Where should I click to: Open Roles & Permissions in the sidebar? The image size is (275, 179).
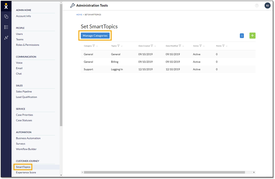(27, 45)
